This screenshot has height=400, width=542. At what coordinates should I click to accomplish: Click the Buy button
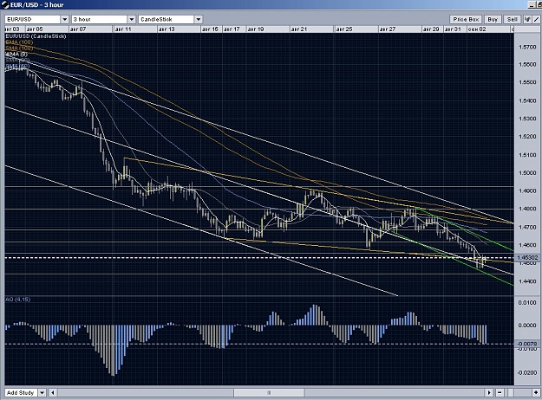[493, 19]
